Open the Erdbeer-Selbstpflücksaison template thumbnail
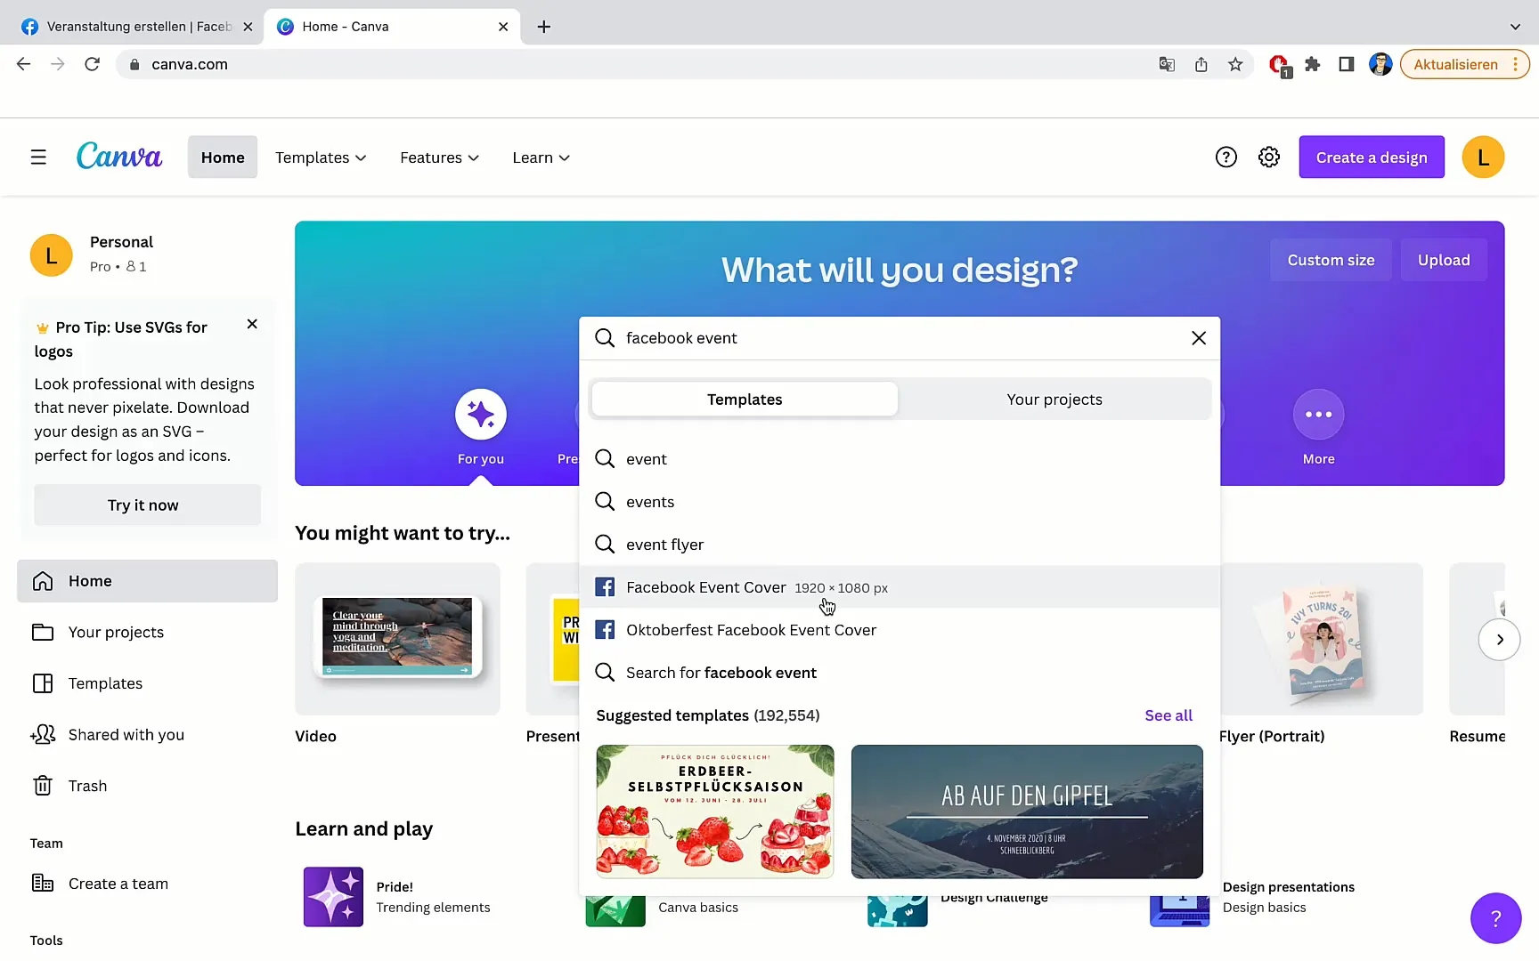The image size is (1539, 961). (x=715, y=812)
